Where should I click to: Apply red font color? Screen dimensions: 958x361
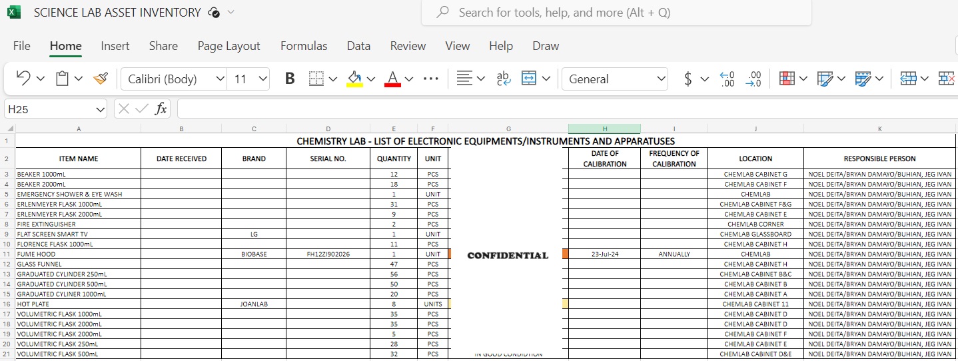point(393,79)
